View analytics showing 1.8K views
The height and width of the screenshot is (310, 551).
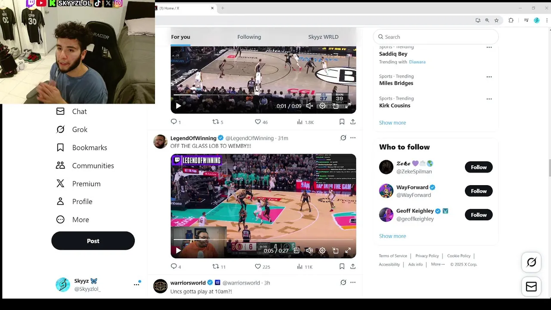[305, 122]
